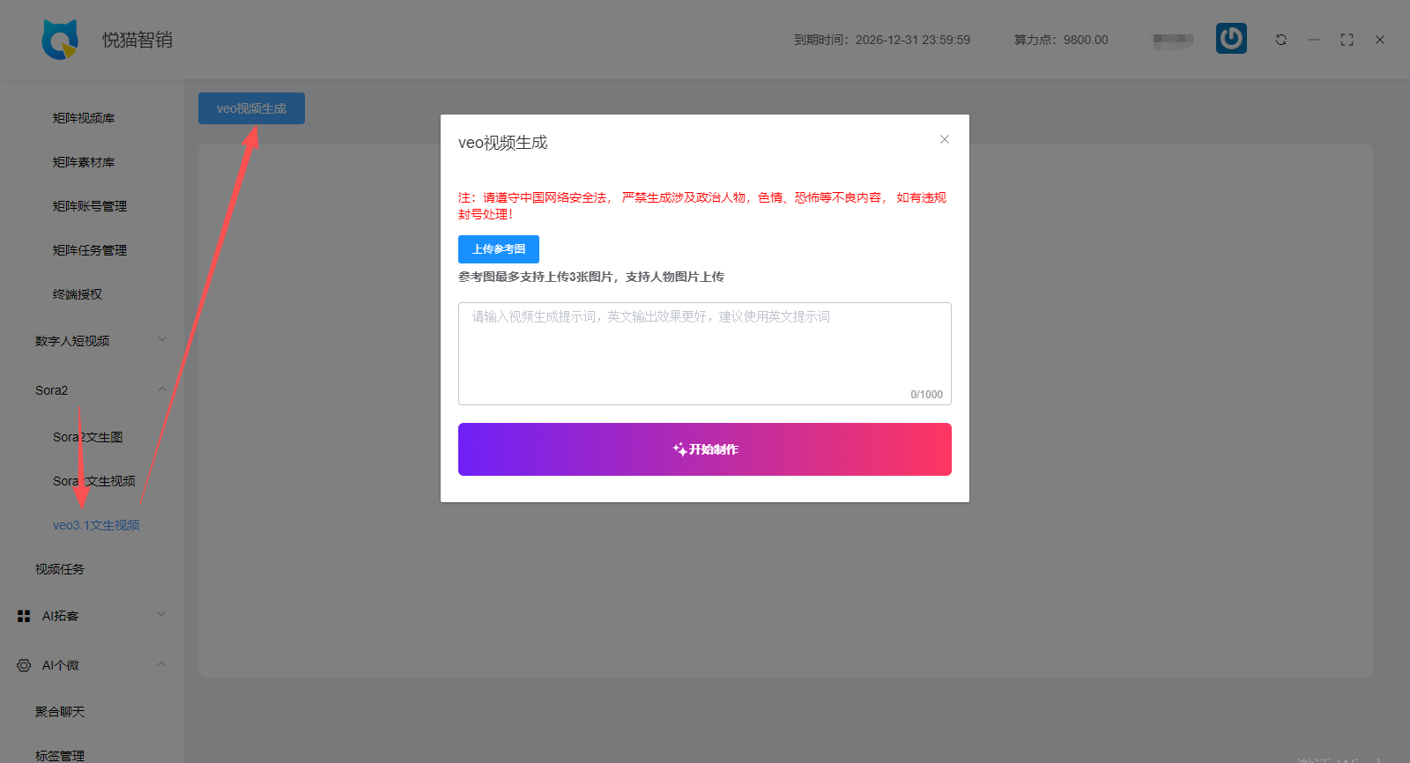
Task: Close the veo视频生成 dialog
Action: click(x=944, y=139)
